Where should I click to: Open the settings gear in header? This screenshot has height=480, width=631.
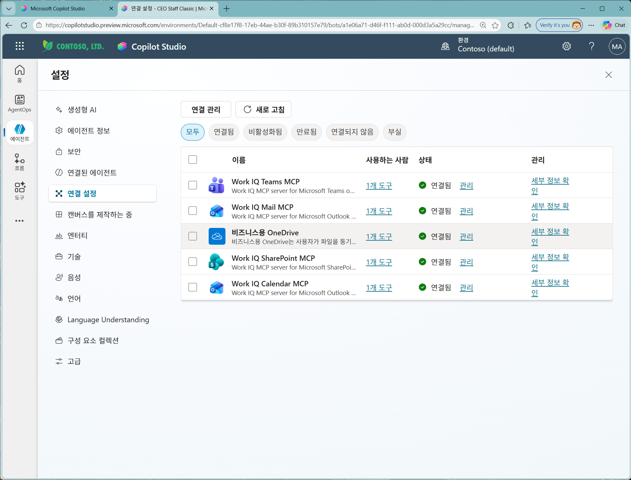(566, 46)
